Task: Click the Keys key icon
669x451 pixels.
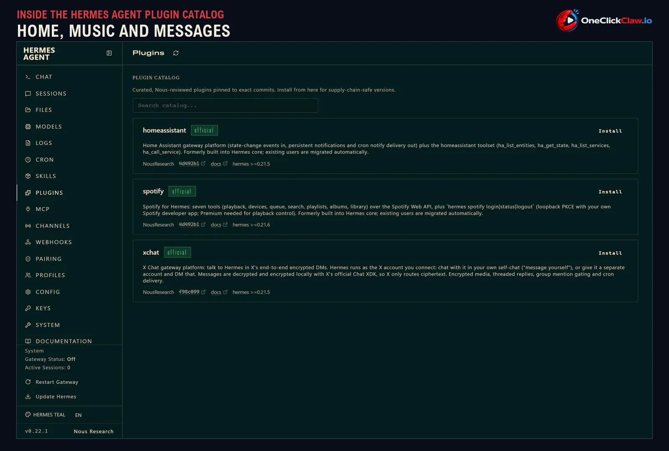Action: (x=28, y=308)
